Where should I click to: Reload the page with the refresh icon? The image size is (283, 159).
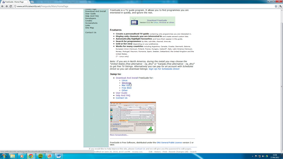tap(11, 6)
